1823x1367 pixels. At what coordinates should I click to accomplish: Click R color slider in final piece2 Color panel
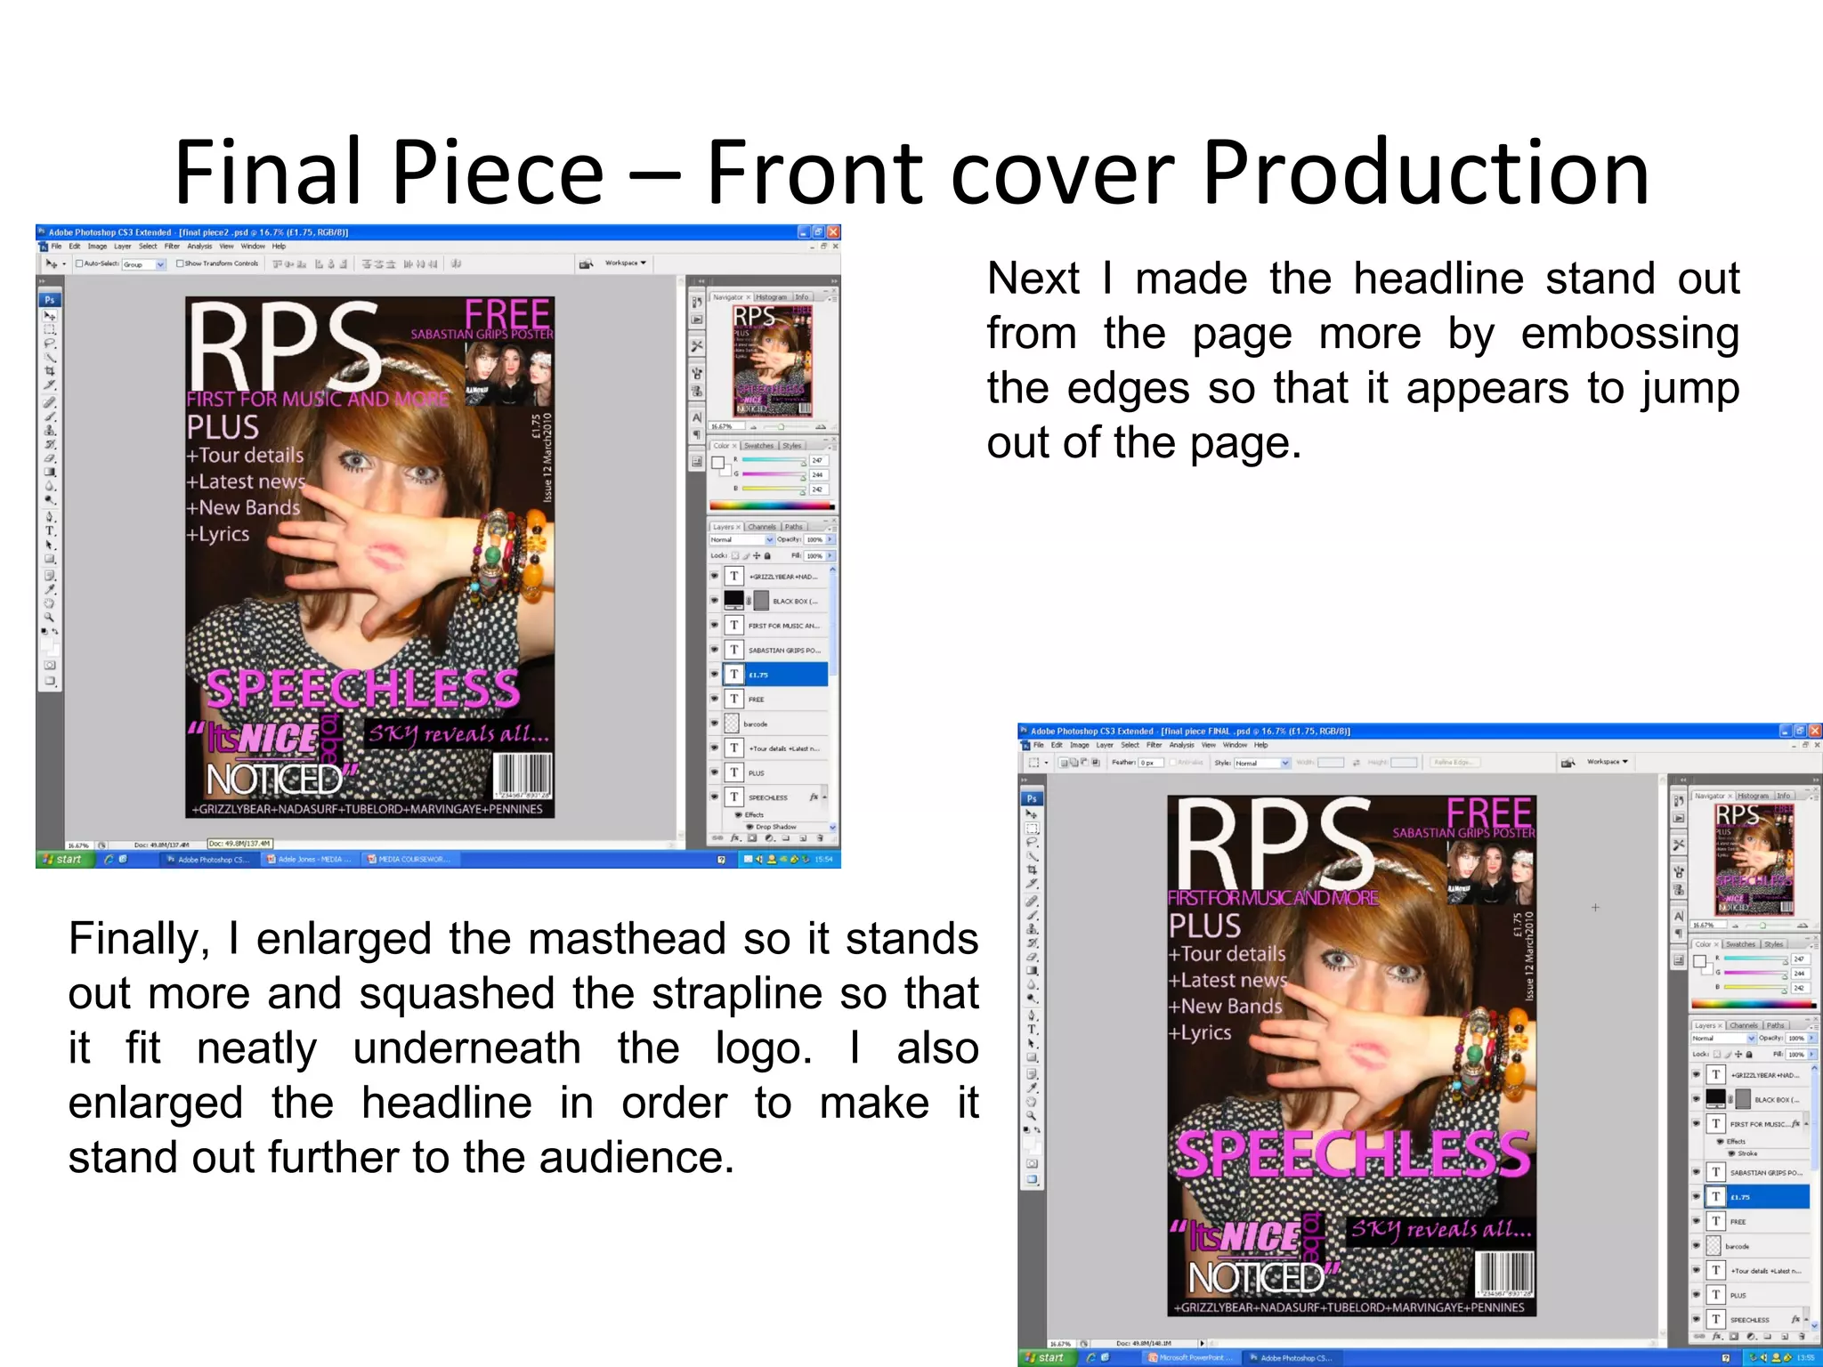point(774,460)
